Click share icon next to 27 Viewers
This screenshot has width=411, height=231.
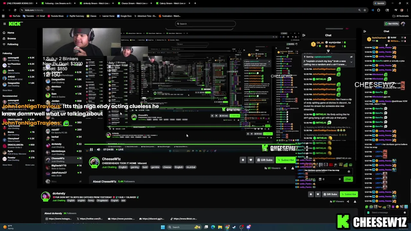[x=347, y=201]
